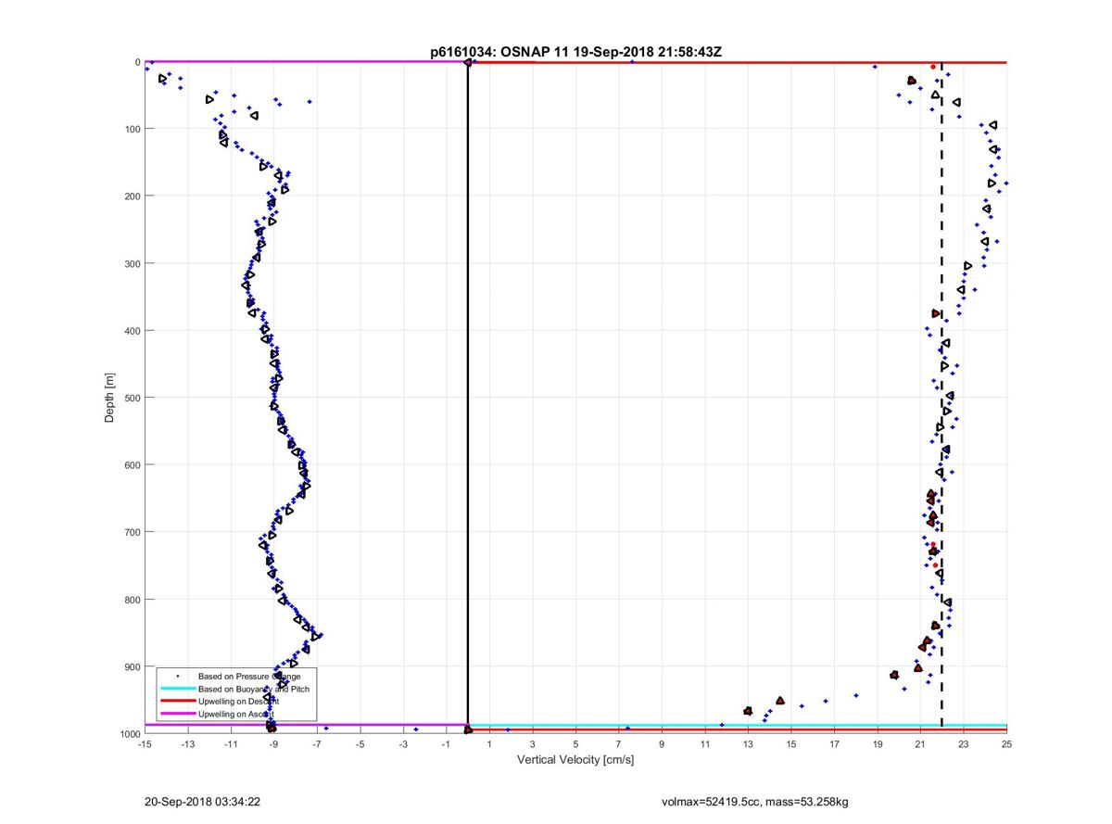
Task: Click y-axis tick label 900
Action: click(x=133, y=666)
